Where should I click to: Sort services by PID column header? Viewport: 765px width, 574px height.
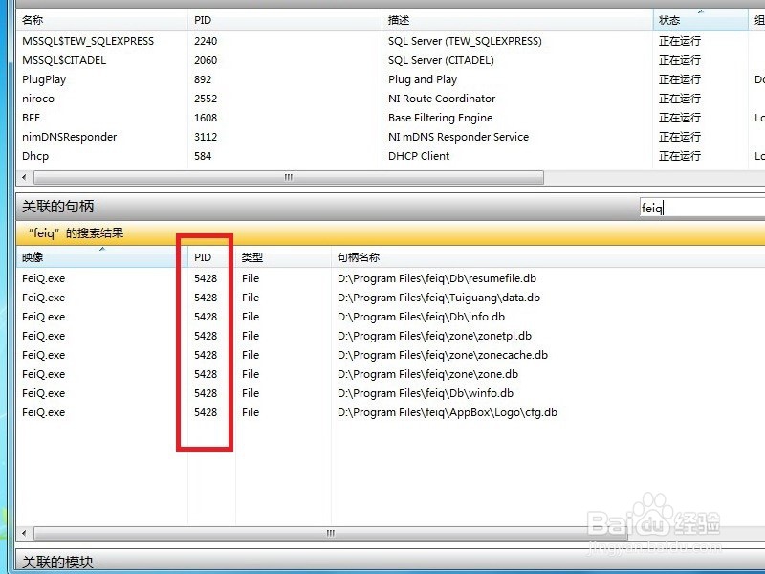[x=284, y=20]
